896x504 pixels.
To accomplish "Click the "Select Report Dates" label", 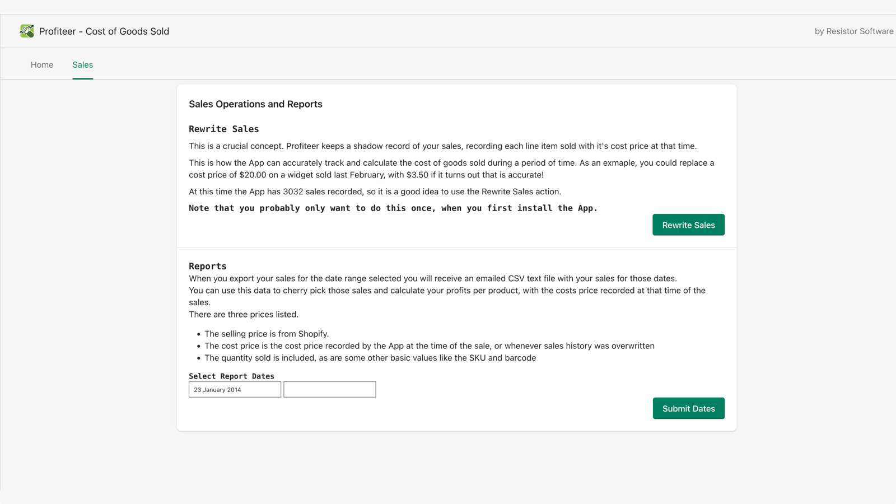I will point(231,376).
